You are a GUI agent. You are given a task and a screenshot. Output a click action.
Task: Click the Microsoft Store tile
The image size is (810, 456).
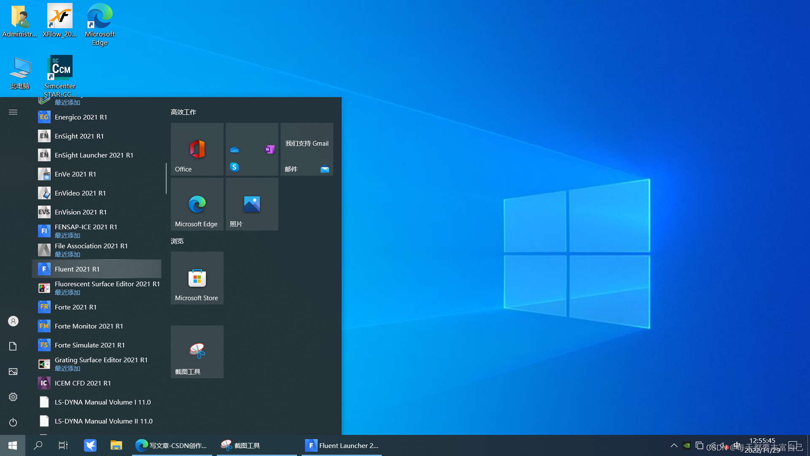[197, 278]
